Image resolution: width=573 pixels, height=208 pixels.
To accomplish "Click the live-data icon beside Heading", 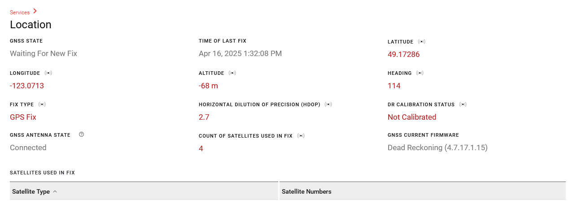I will [x=420, y=73].
